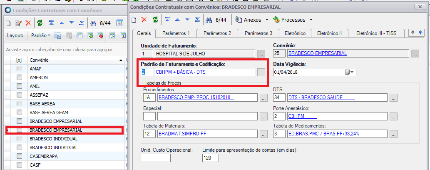Tick the AMAP row checkbox
Image resolution: width=430 pixels, height=170 pixels.
tap(19, 69)
